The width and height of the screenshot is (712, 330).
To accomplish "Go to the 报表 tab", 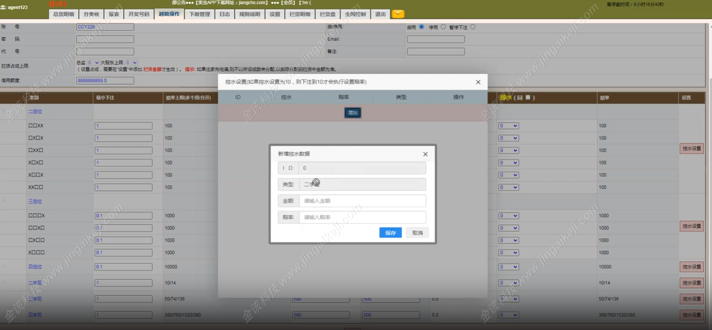I will click(x=114, y=14).
